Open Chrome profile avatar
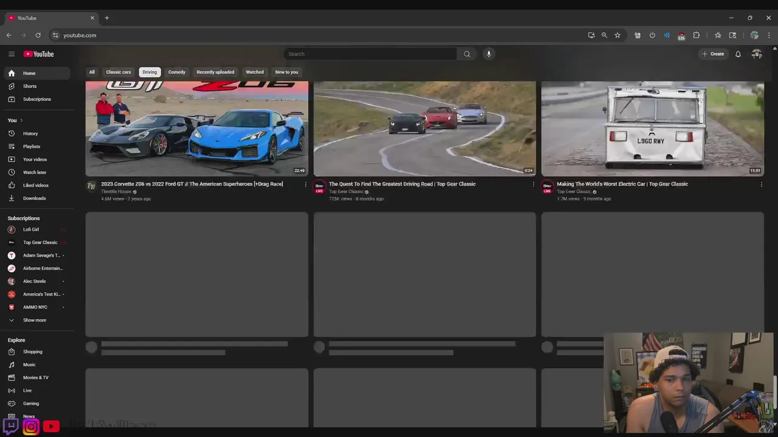The height and width of the screenshot is (437, 778). [x=754, y=35]
